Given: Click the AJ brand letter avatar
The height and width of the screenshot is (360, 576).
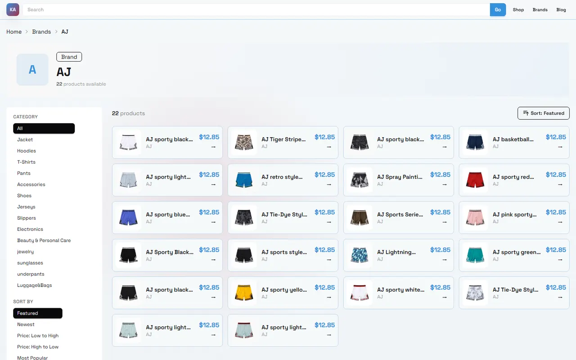Looking at the screenshot, I should (32, 70).
